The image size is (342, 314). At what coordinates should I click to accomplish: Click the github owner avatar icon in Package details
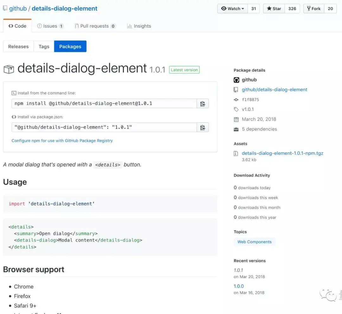point(237,80)
